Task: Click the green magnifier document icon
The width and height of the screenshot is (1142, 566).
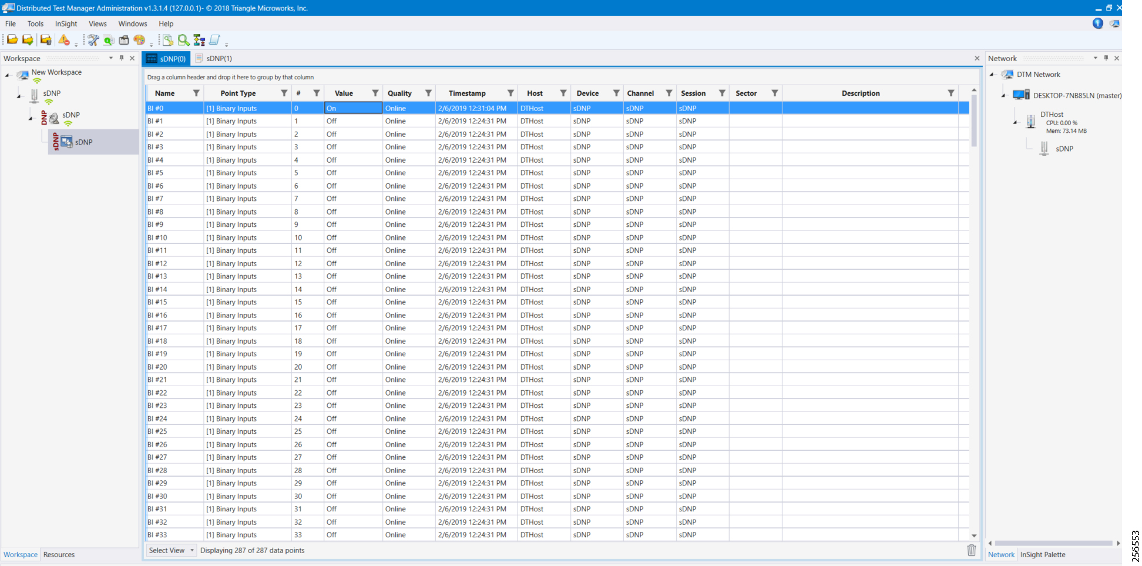Action: [109, 40]
